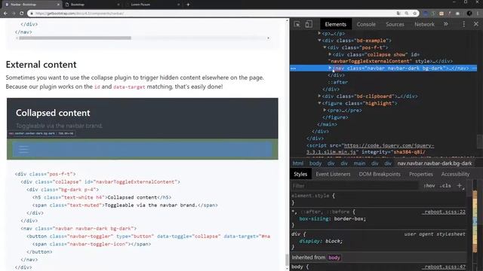Image resolution: width=483 pixels, height=271 pixels.
Task: Go back in browser history
Action: click(5, 14)
